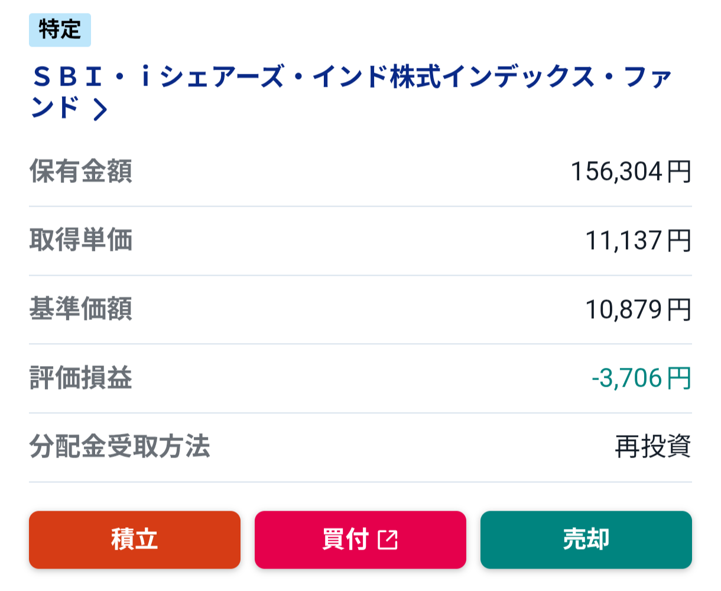Click the 円 unit next to 10,879
This screenshot has width=721, height=591.
[679, 309]
